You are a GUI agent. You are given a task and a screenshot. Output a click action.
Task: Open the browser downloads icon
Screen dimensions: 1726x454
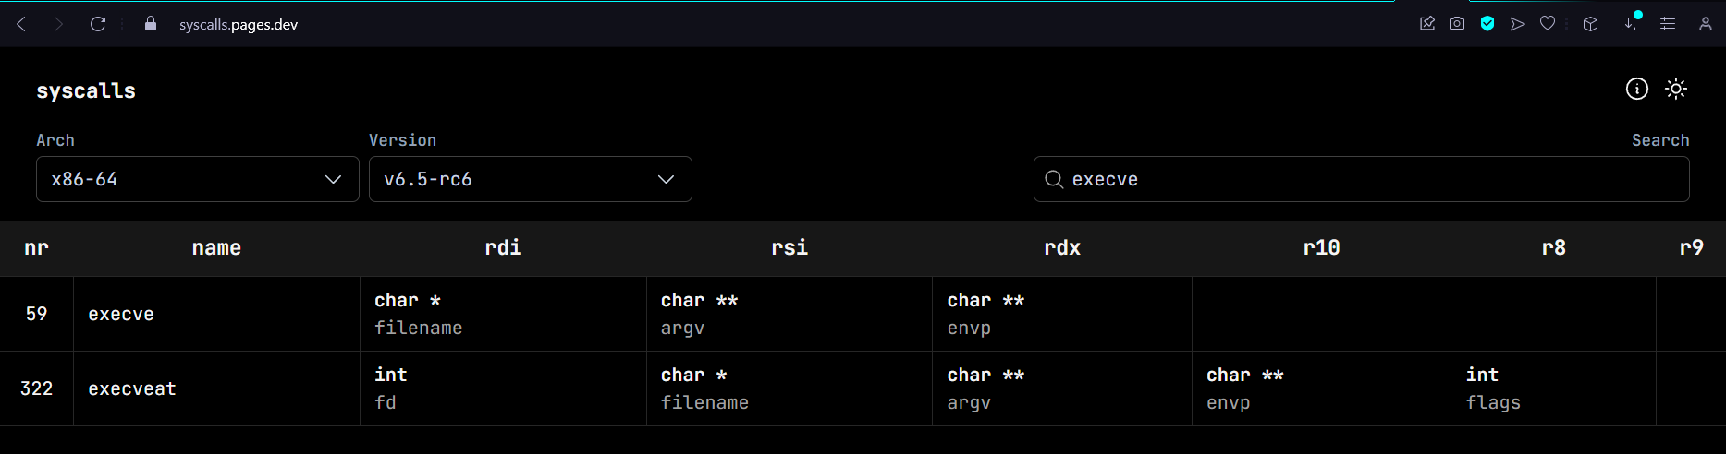(1629, 24)
